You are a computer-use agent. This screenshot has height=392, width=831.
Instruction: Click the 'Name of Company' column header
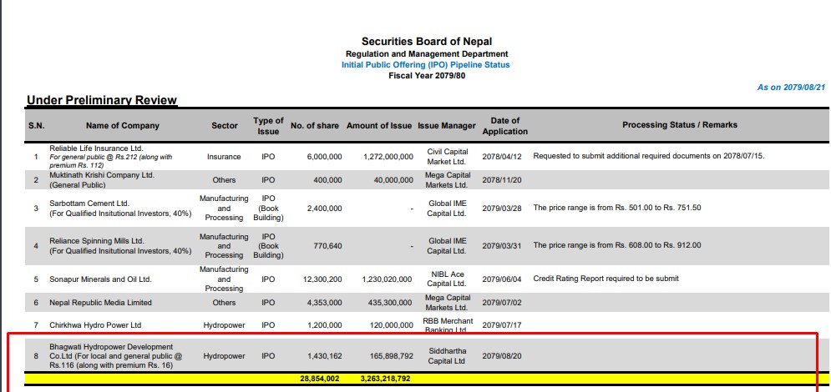click(x=123, y=126)
